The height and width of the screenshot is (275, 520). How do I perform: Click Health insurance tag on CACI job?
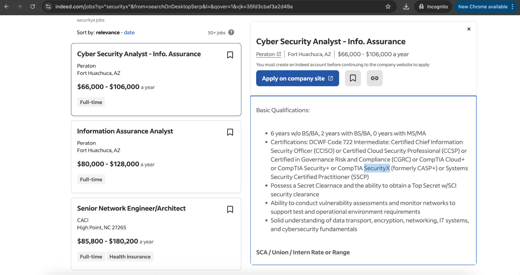pyautogui.click(x=130, y=257)
